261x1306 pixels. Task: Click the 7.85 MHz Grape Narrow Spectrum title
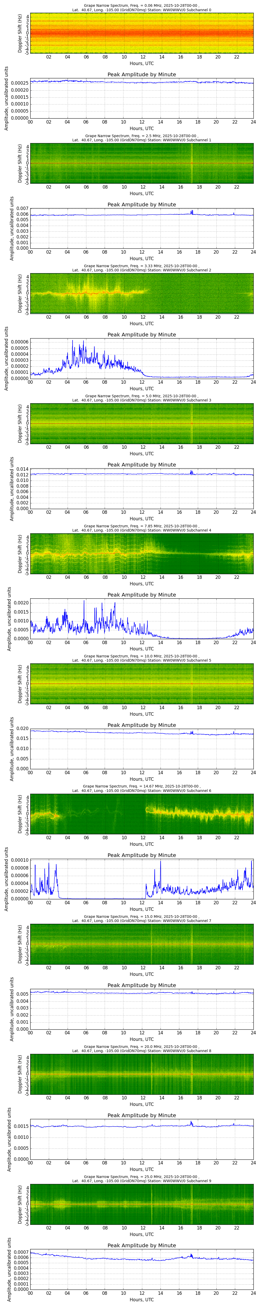coord(141,526)
